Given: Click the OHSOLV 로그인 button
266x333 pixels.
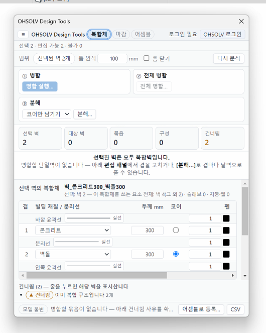Looking at the screenshot, I should [222, 34].
